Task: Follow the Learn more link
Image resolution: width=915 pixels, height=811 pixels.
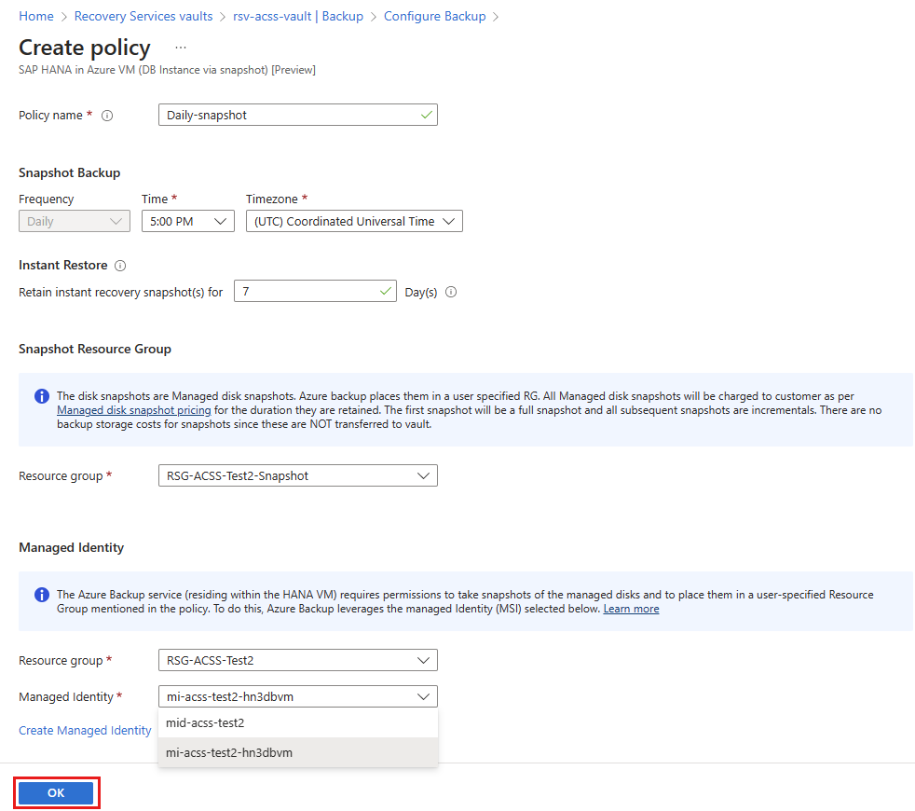Action: click(x=632, y=609)
